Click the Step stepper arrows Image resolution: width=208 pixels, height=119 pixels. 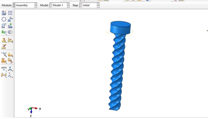tap(81, 5)
